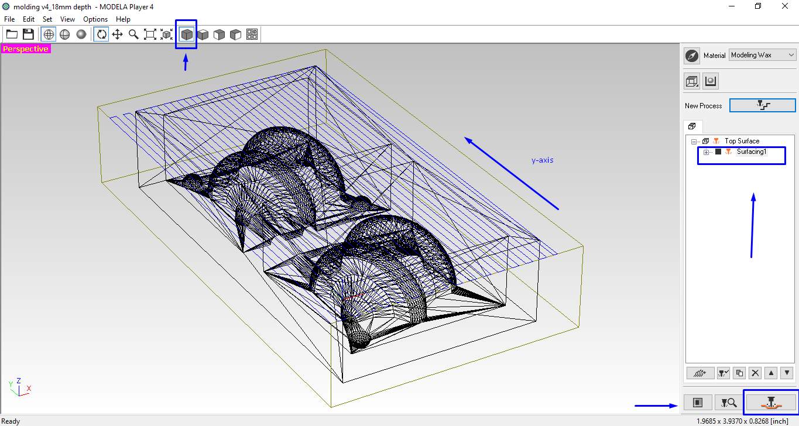Screen dimensions: 799x426
Task: Select the Surfacing1 process item
Action: tap(752, 152)
